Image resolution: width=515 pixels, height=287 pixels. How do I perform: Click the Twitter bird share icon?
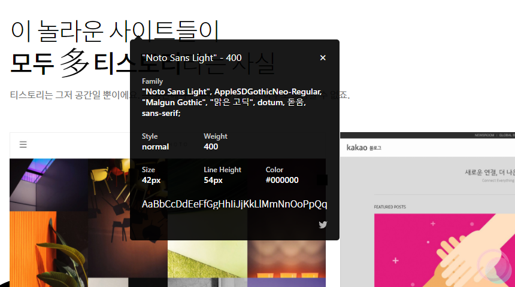click(x=323, y=225)
